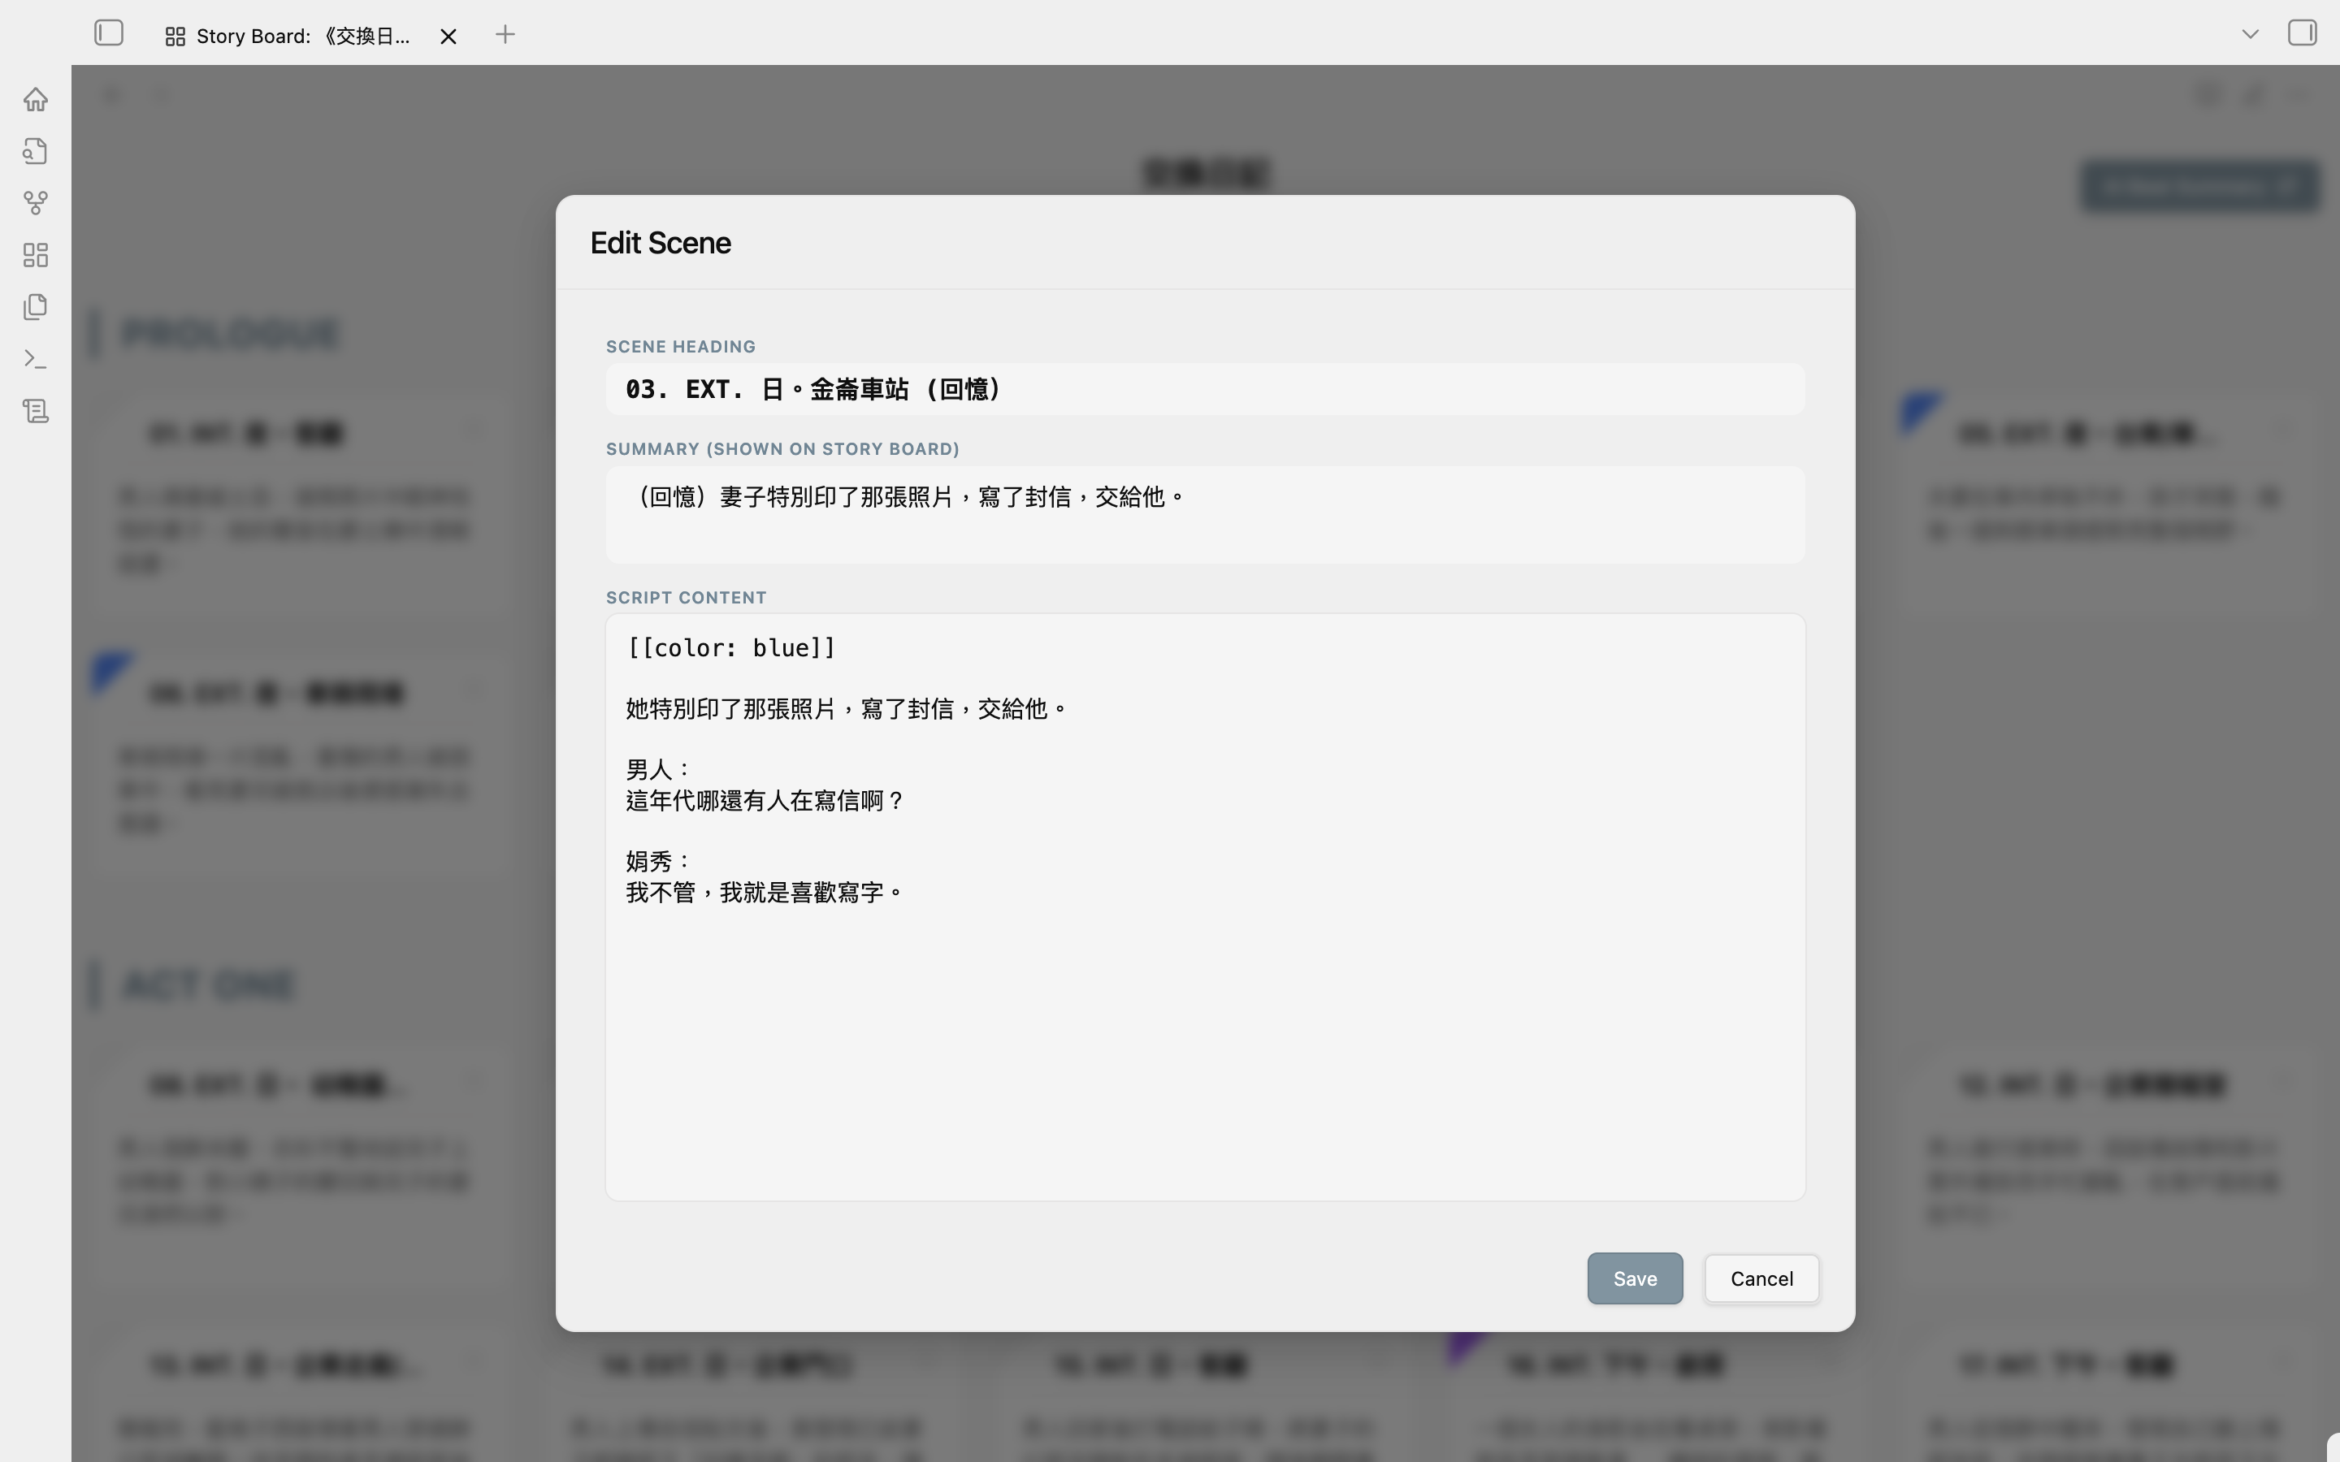
Task: Open the file search icon in sidebar
Action: 36,152
